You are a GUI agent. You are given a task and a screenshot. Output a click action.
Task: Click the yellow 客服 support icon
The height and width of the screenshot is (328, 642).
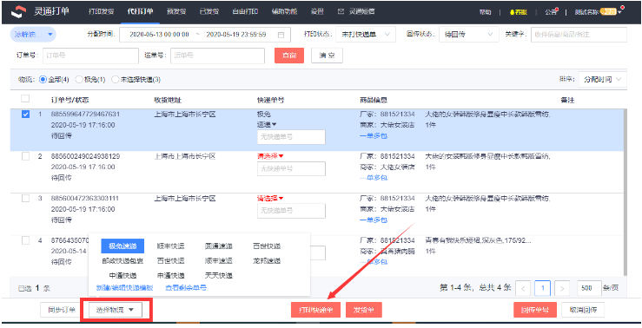point(518,12)
